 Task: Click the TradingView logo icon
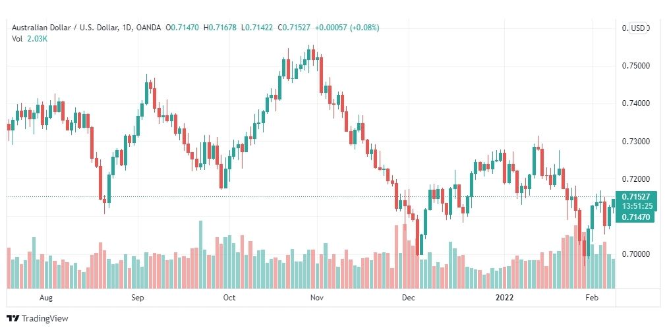[x=13, y=319]
